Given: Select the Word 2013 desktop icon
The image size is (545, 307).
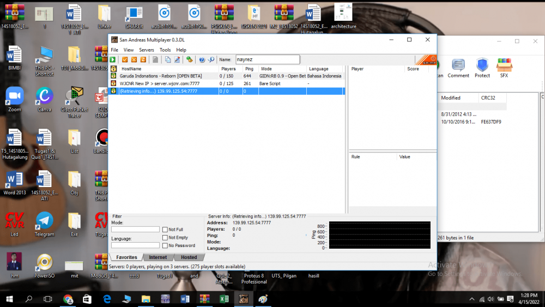Looking at the screenshot, I should pyautogui.click(x=15, y=183).
